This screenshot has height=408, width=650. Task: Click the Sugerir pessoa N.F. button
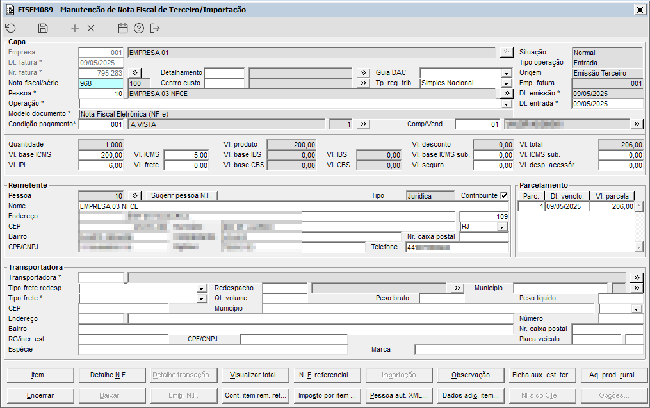[x=182, y=195]
